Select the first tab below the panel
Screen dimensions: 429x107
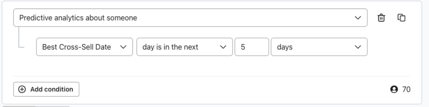pos(19,106)
